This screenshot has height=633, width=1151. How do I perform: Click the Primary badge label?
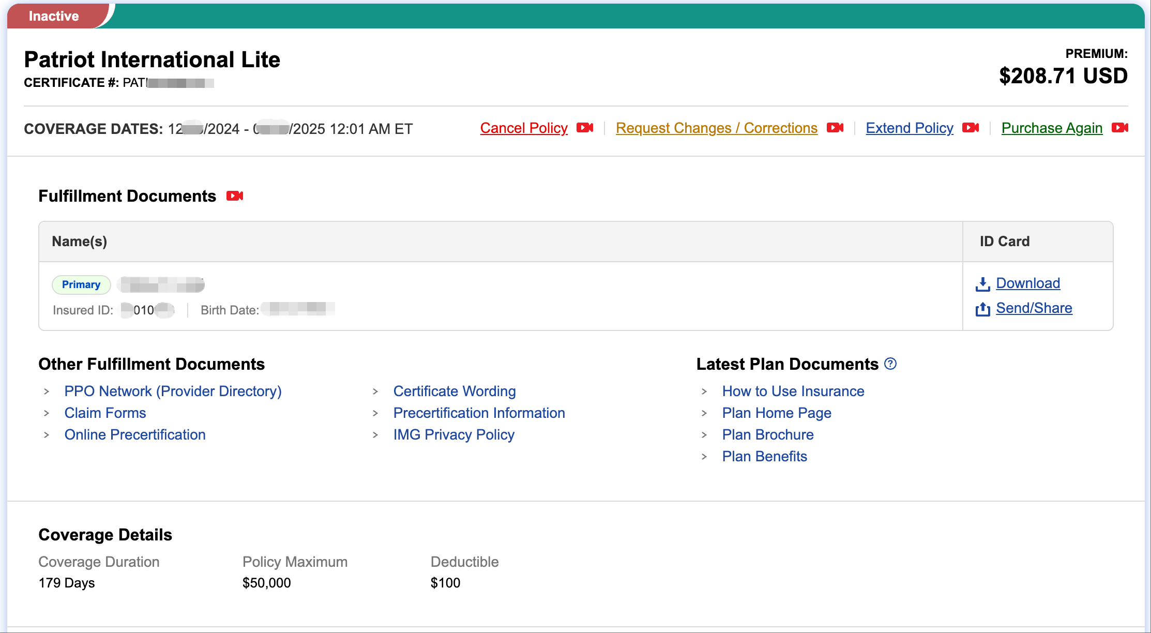[x=81, y=284]
